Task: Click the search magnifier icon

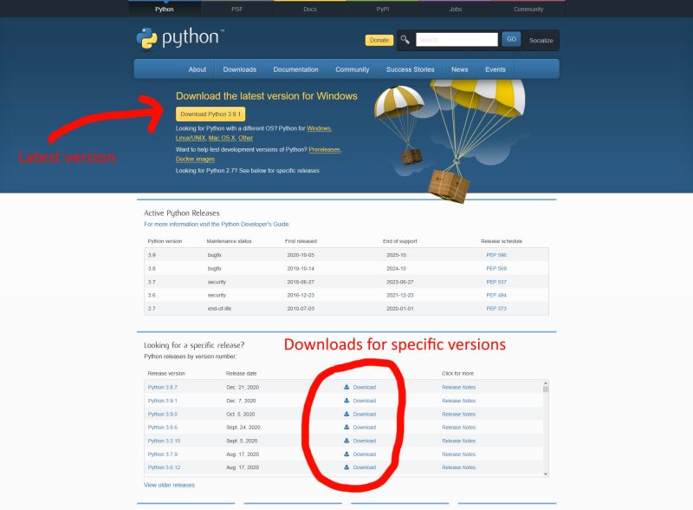Action: click(x=404, y=40)
